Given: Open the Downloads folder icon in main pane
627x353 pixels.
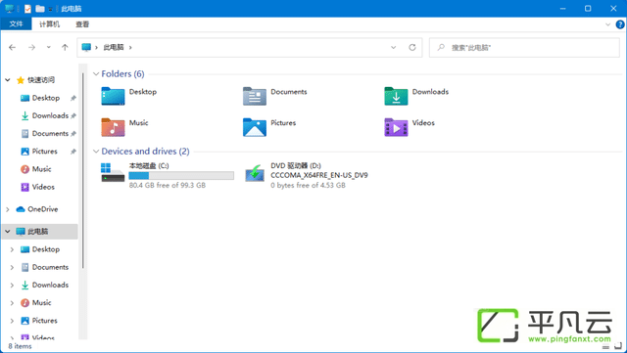Looking at the screenshot, I should point(396,96).
